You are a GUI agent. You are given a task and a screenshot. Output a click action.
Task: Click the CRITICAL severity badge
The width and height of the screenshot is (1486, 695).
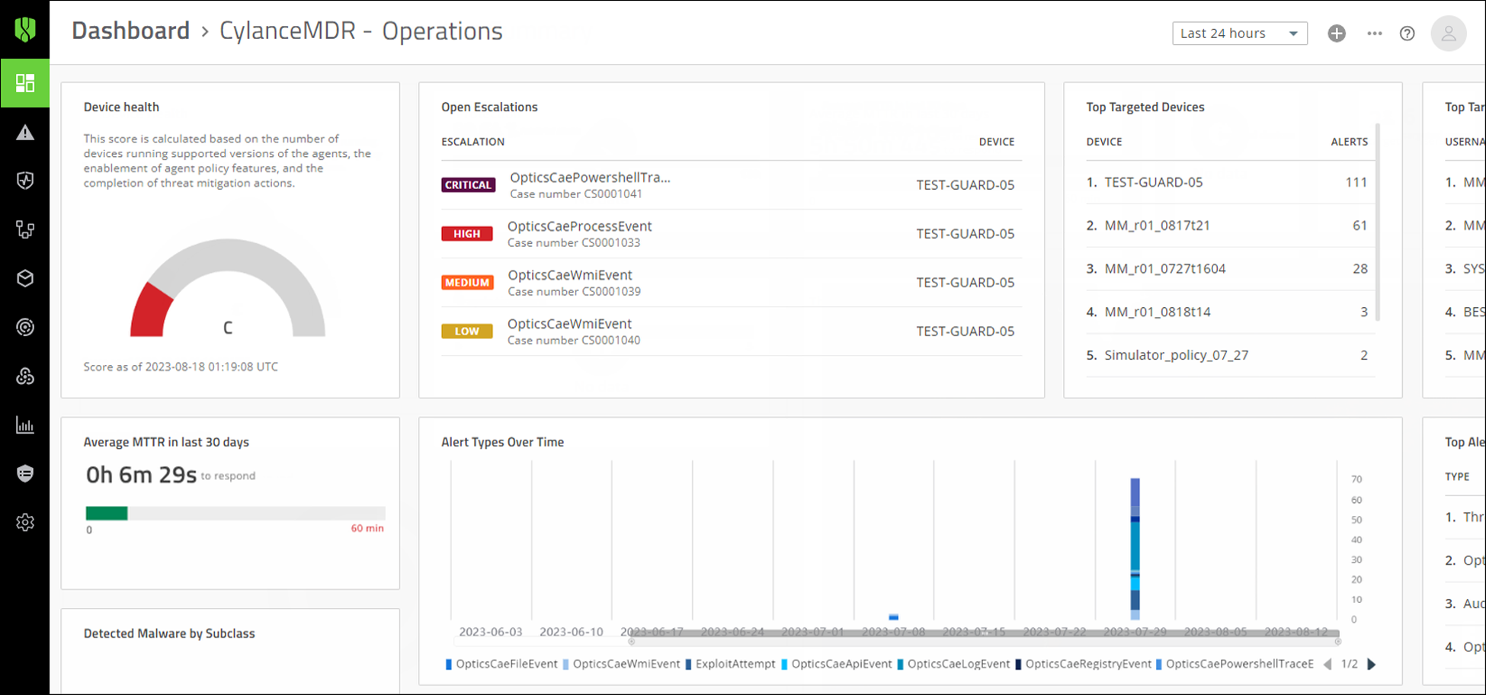click(469, 185)
